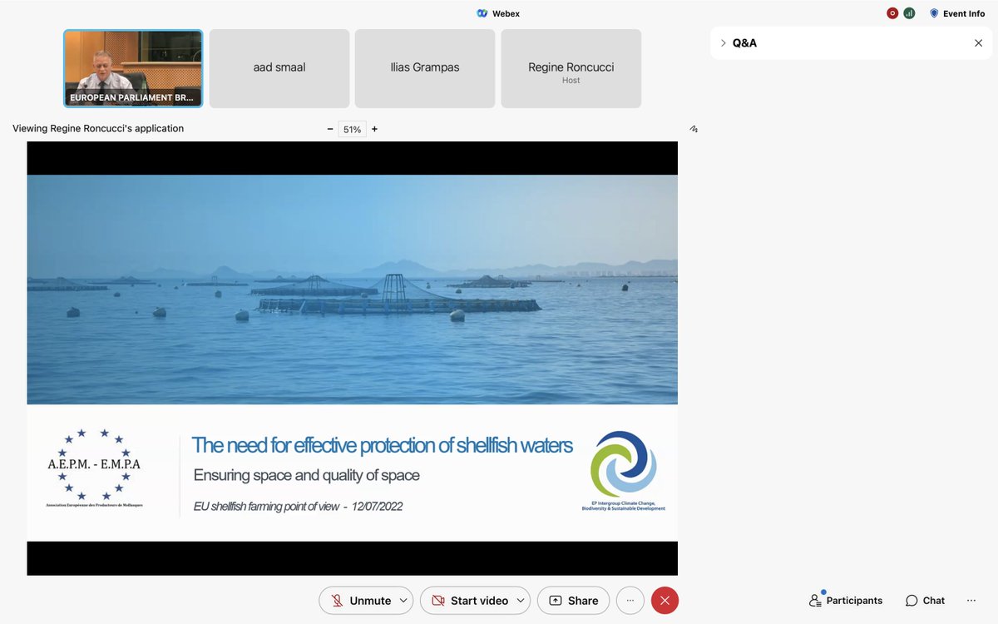Select the Ilias Grampas participant tile

(x=425, y=69)
